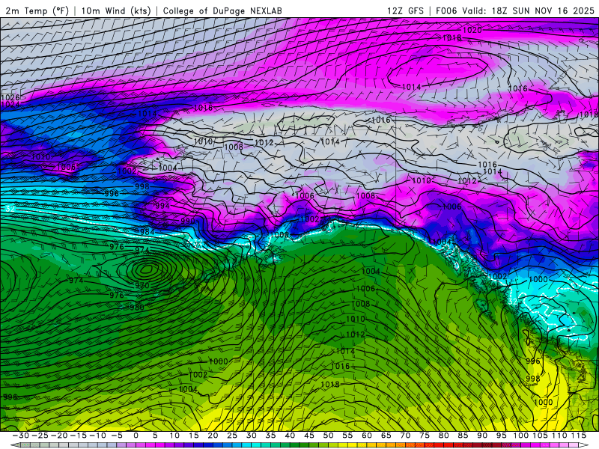This screenshot has width=599, height=449.
Task: Click the 30 (positive) temperature legend label
Action: point(251,436)
